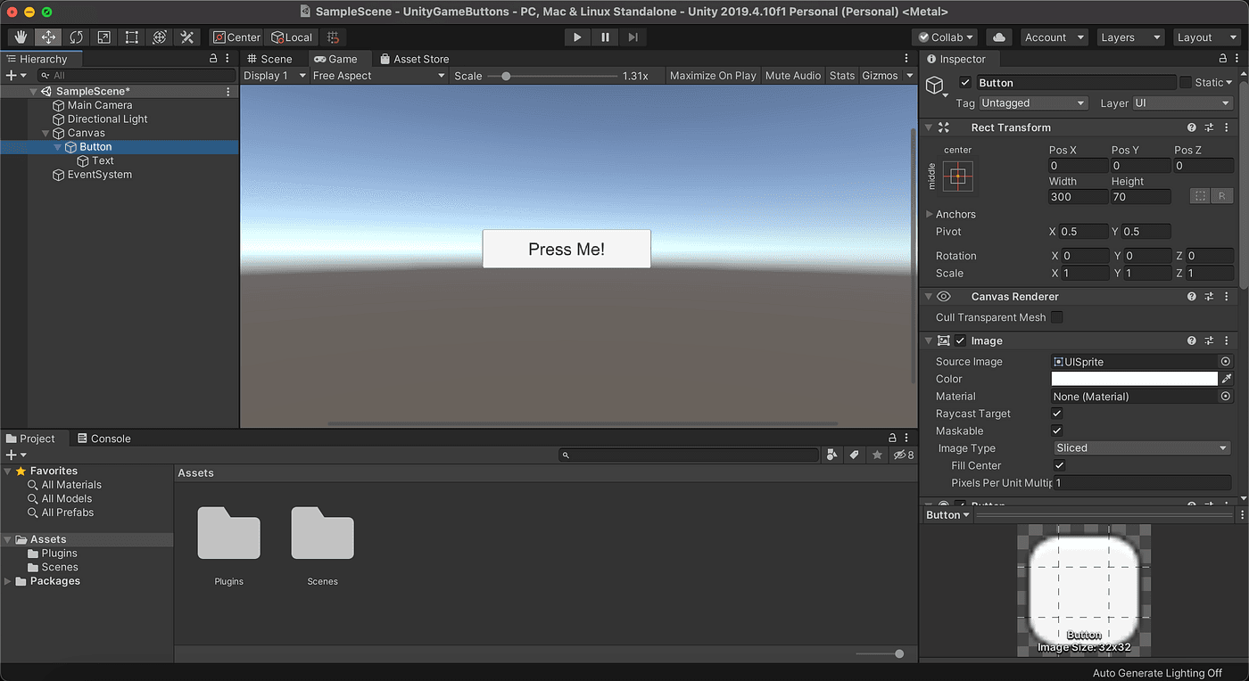Switch to the Asset Store tab
The image size is (1249, 681).
pyautogui.click(x=414, y=59)
